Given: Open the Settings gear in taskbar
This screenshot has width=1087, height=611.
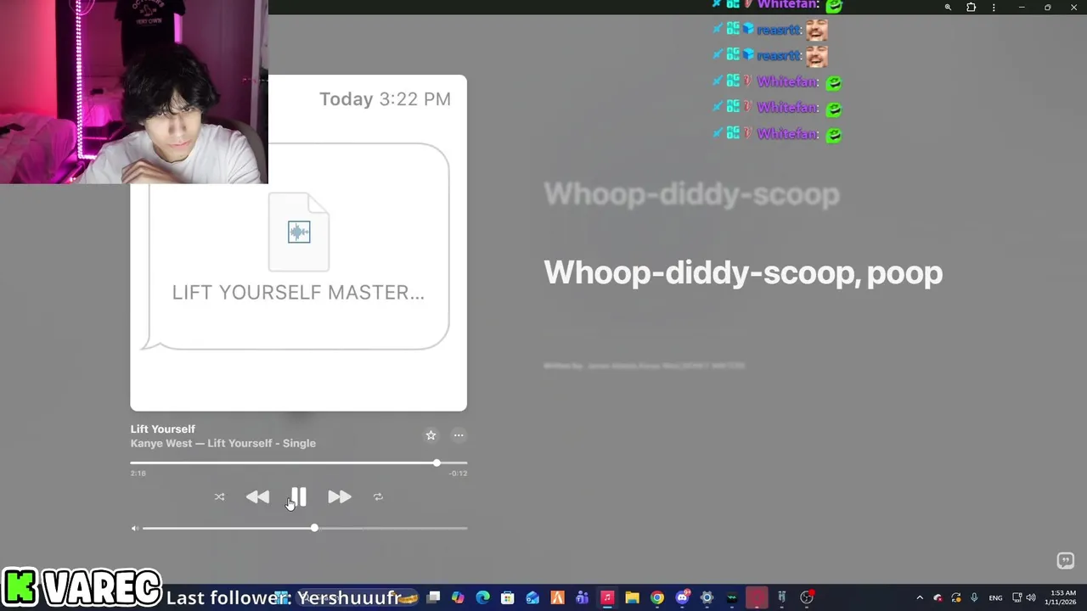Looking at the screenshot, I should 707,597.
